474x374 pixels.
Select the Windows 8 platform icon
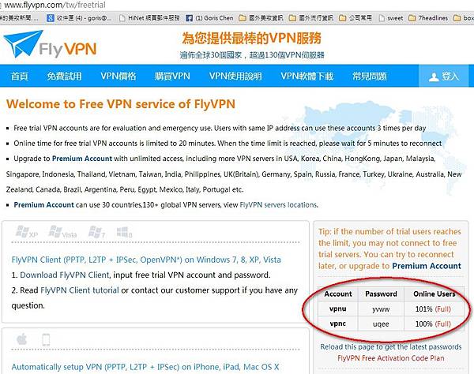point(124,232)
